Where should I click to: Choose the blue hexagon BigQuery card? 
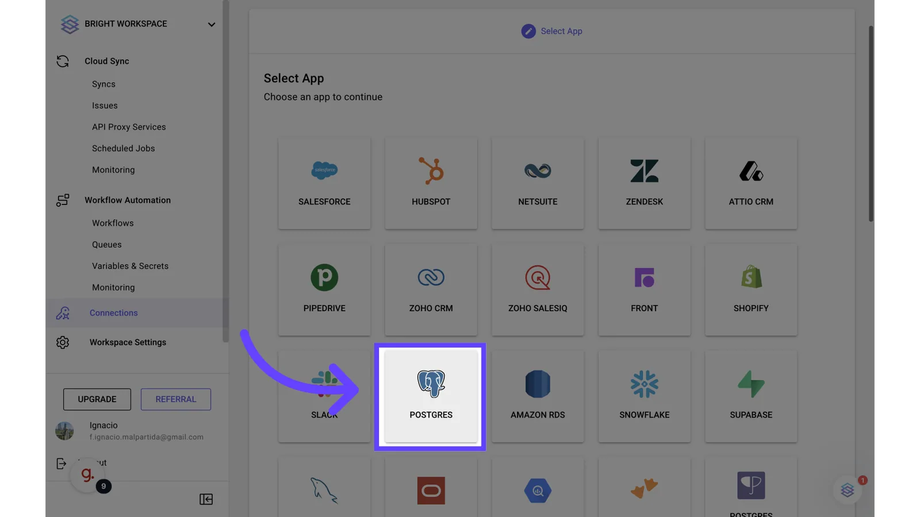pos(538,487)
